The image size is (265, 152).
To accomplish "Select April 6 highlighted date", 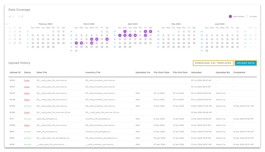I will coord(151,32).
